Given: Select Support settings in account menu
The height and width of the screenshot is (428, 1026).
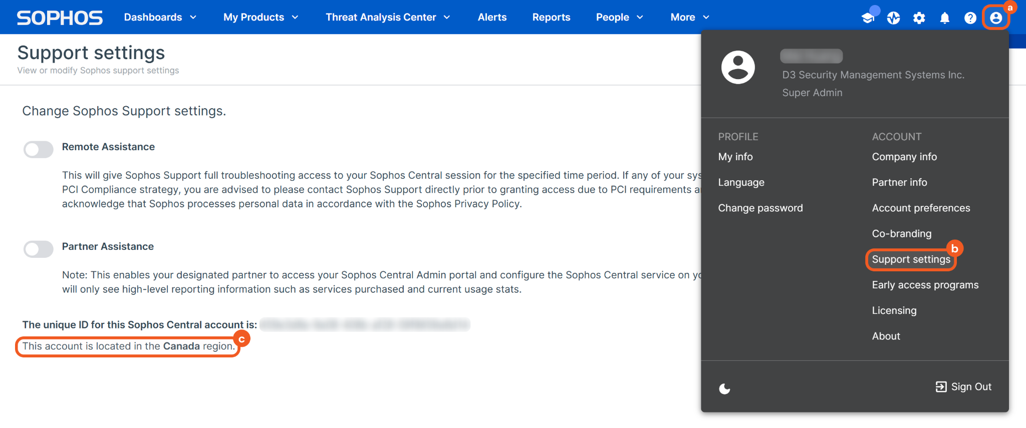Looking at the screenshot, I should coord(911,259).
